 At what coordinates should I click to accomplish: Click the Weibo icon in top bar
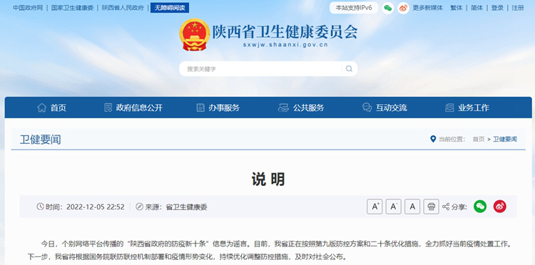(x=403, y=8)
